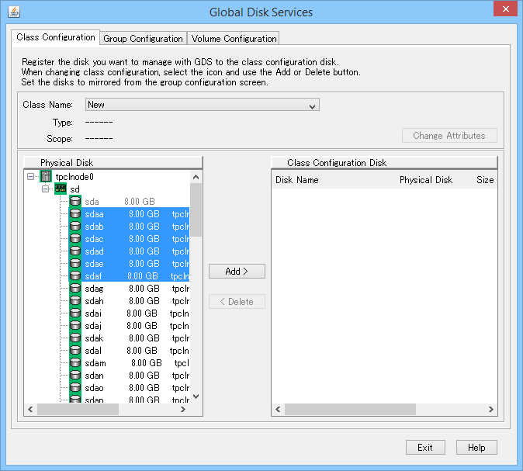Click the tpclnode0 server node icon
This screenshot has width=523, height=471.
[46, 177]
